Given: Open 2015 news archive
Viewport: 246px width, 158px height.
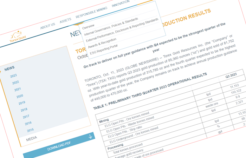Looking at the screenshot, I should tap(30, 130).
